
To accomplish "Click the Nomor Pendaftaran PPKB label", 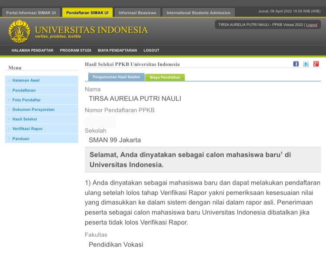I will click(120, 110).
